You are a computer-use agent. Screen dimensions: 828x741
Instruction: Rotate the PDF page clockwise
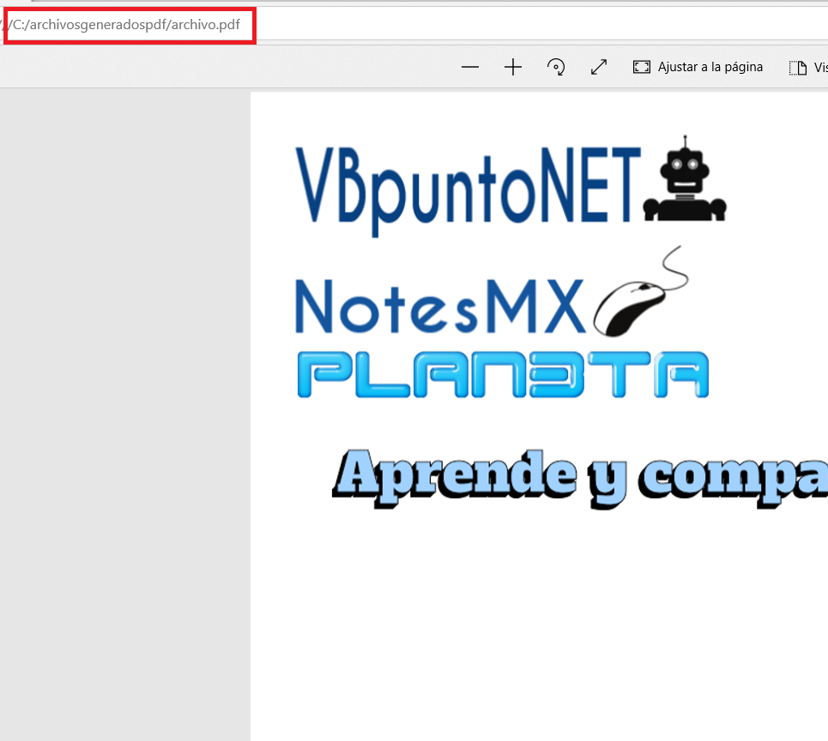pos(555,66)
